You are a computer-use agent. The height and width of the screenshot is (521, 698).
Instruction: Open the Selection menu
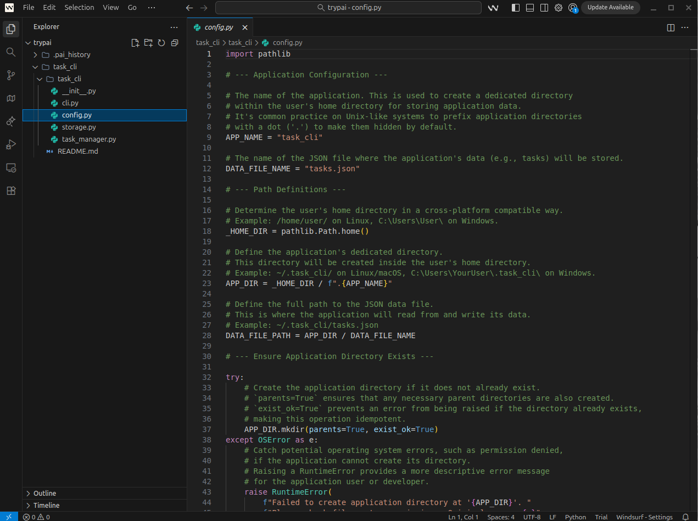[79, 8]
